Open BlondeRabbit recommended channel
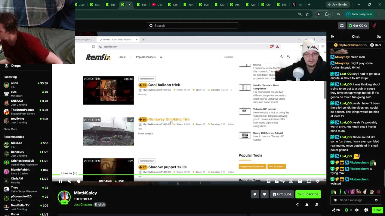 point(26,171)
